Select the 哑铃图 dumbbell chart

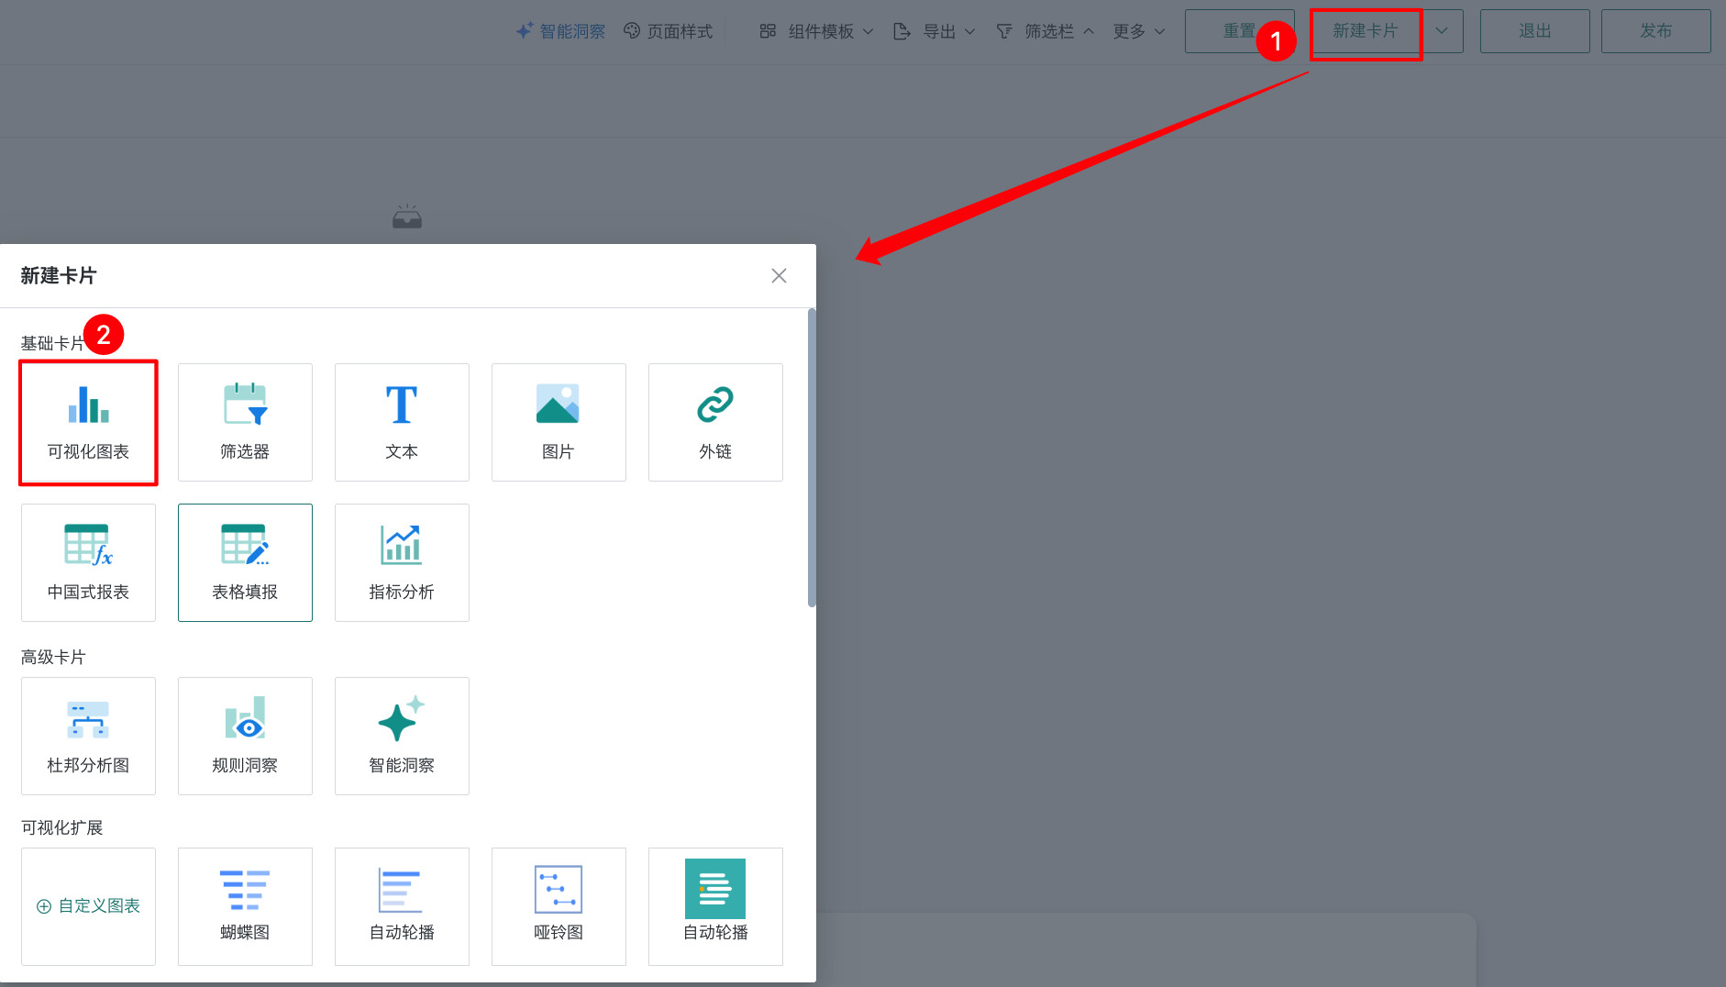point(559,906)
